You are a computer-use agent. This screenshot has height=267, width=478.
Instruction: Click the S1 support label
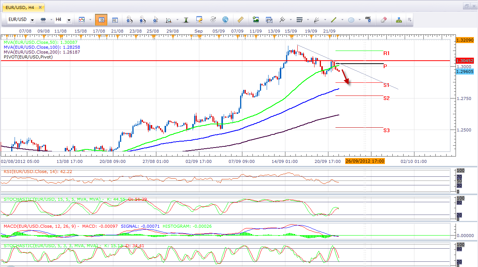tap(387, 85)
